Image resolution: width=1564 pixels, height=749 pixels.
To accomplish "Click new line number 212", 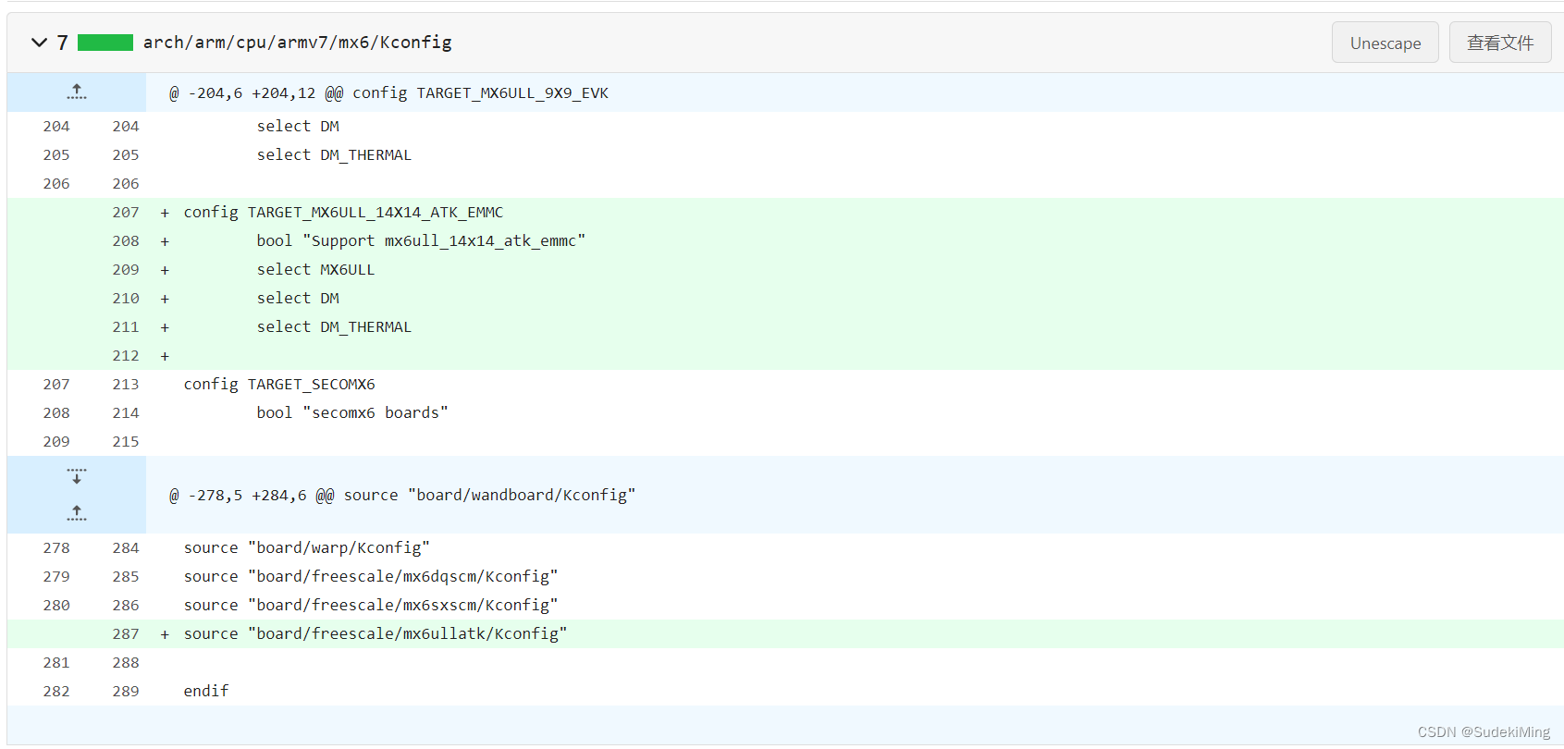I will (126, 355).
